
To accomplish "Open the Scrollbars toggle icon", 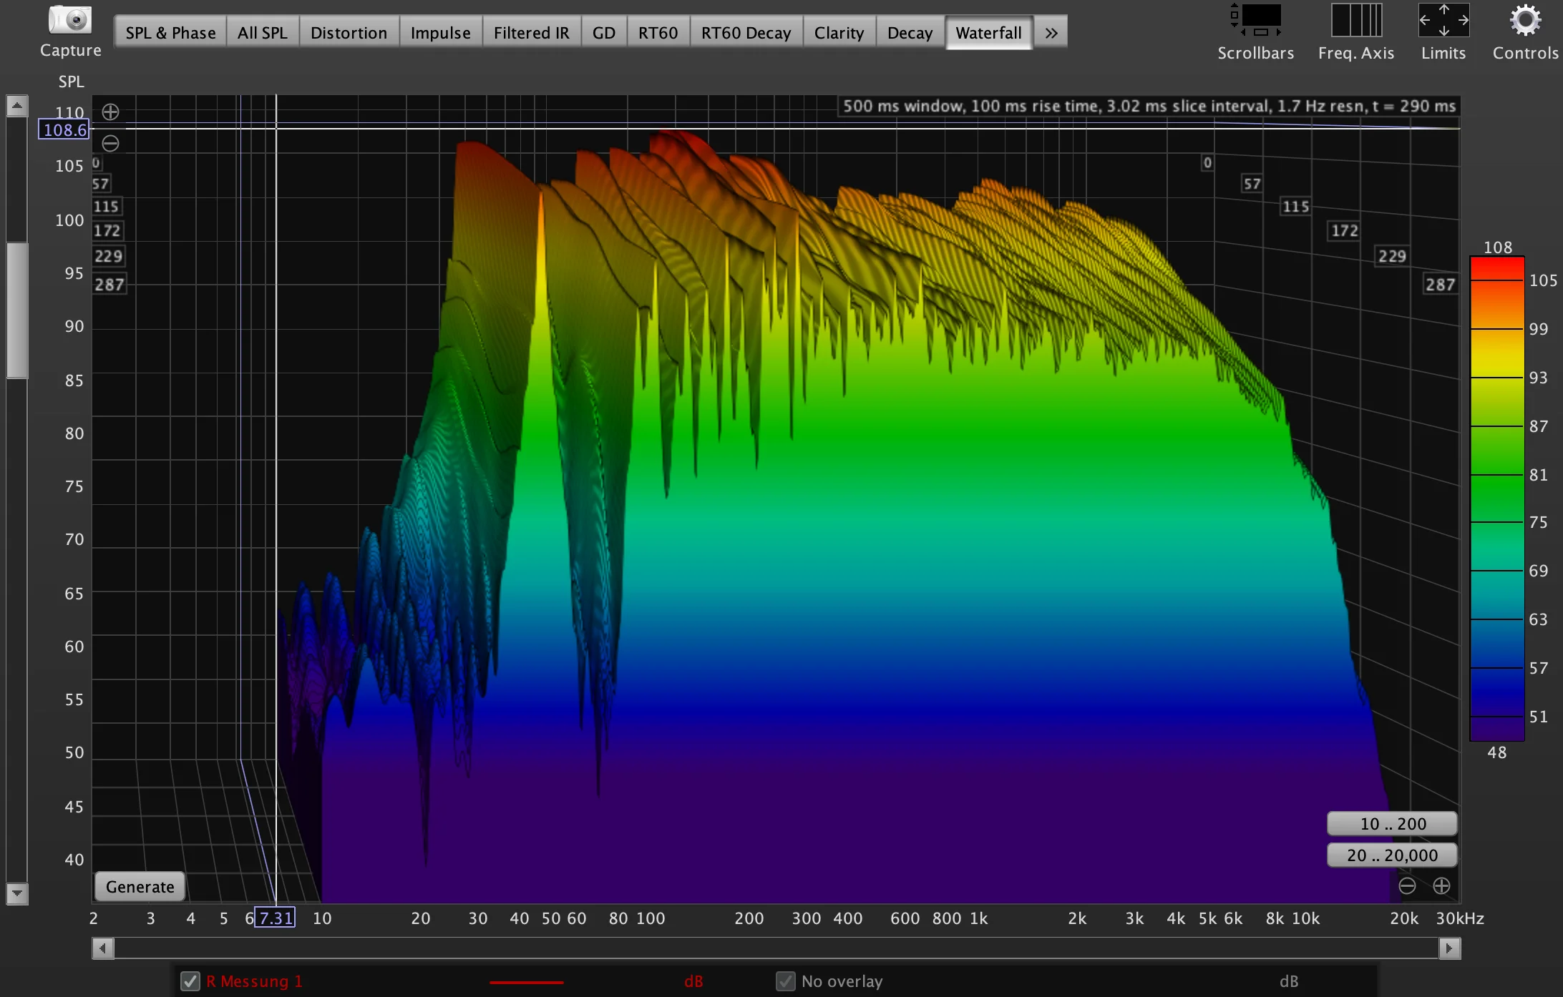I will tap(1256, 20).
